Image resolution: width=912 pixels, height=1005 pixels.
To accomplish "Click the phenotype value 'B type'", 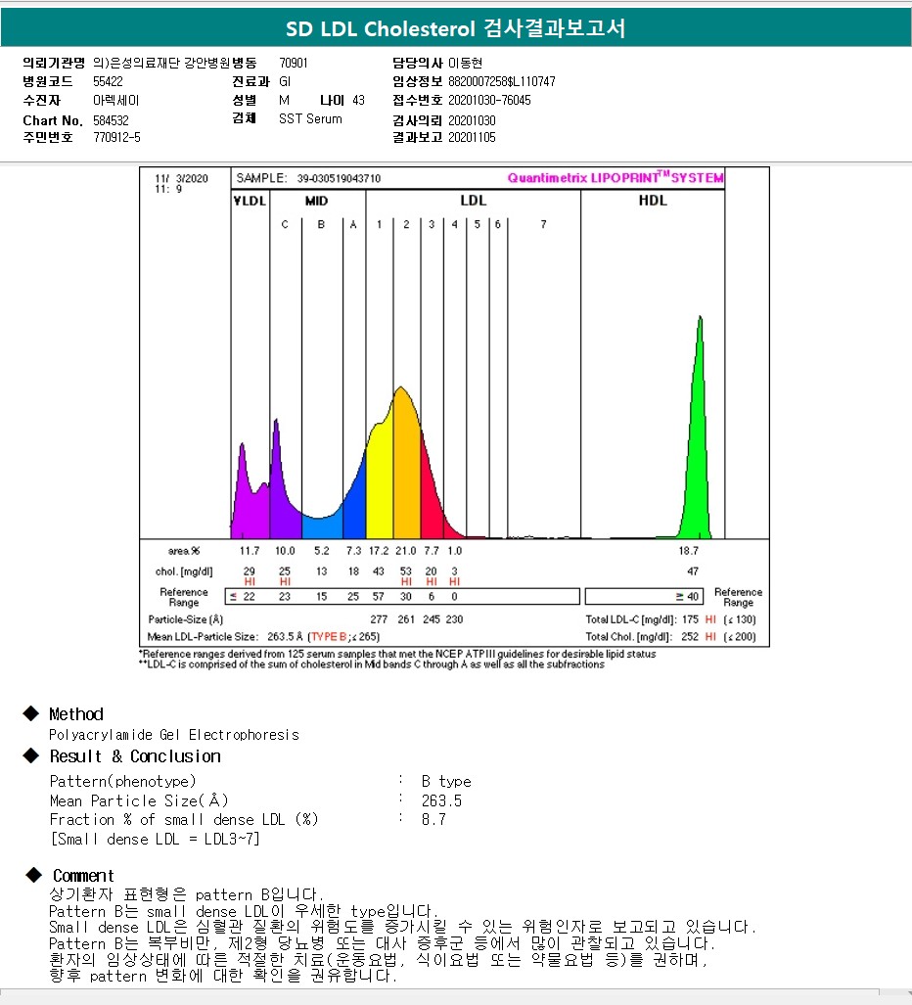I will click(x=446, y=781).
